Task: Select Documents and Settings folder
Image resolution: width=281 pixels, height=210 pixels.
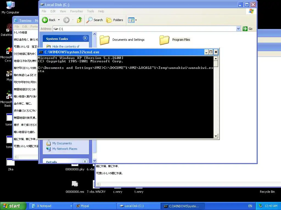Action: click(x=122, y=40)
